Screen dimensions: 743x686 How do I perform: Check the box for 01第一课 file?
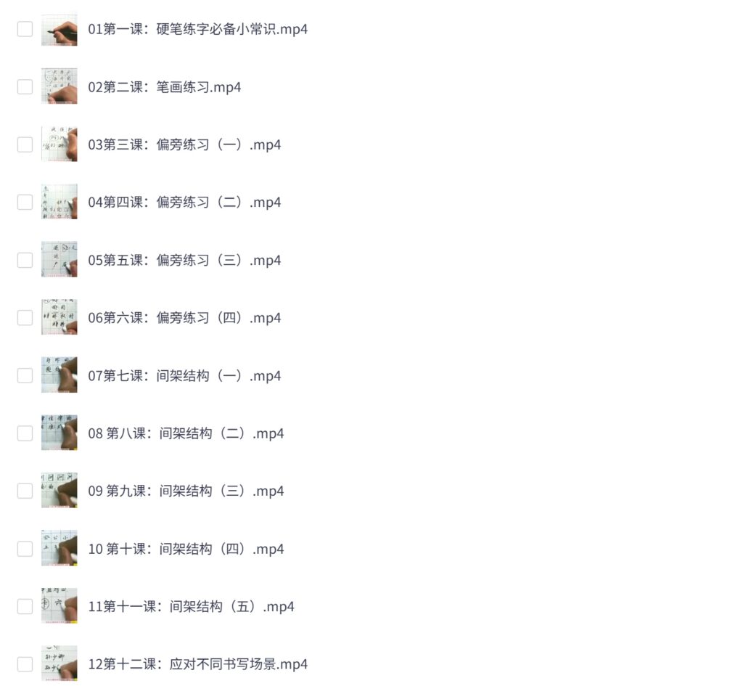[25, 29]
